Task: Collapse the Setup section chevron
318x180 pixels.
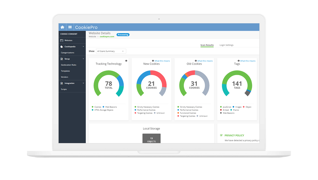Action: [83, 59]
